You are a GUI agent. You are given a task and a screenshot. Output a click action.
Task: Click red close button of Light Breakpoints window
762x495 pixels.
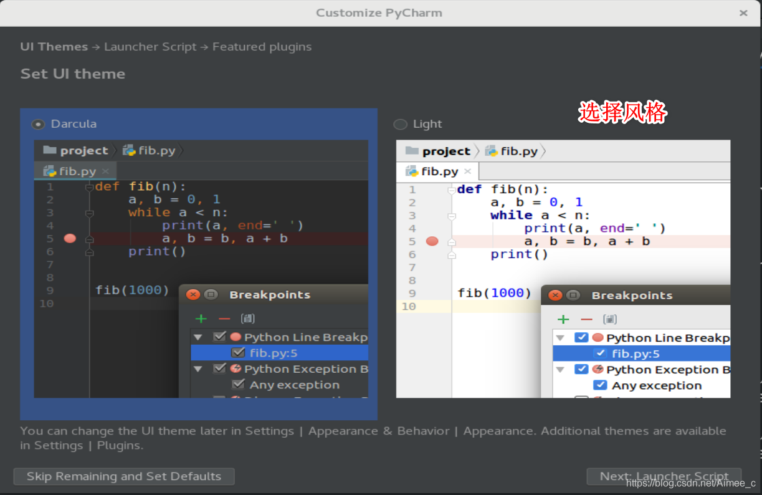(555, 296)
